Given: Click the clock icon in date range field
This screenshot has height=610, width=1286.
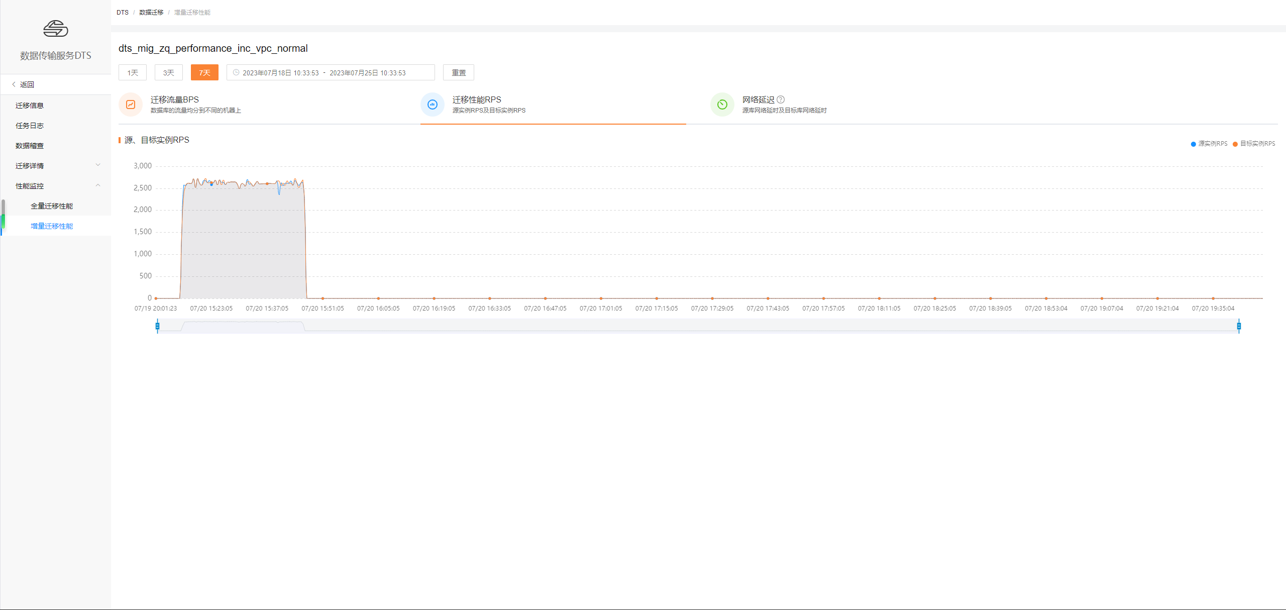Looking at the screenshot, I should tap(236, 72).
